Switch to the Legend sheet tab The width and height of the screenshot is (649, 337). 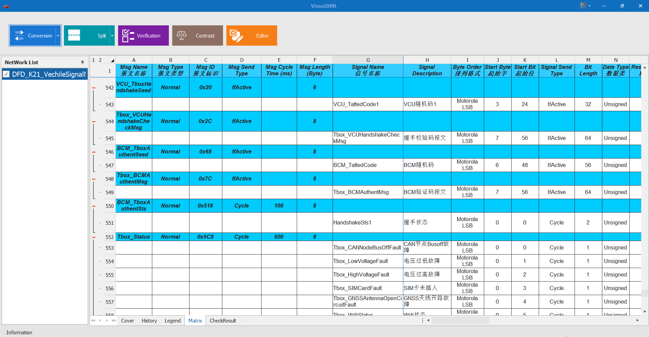coord(173,320)
